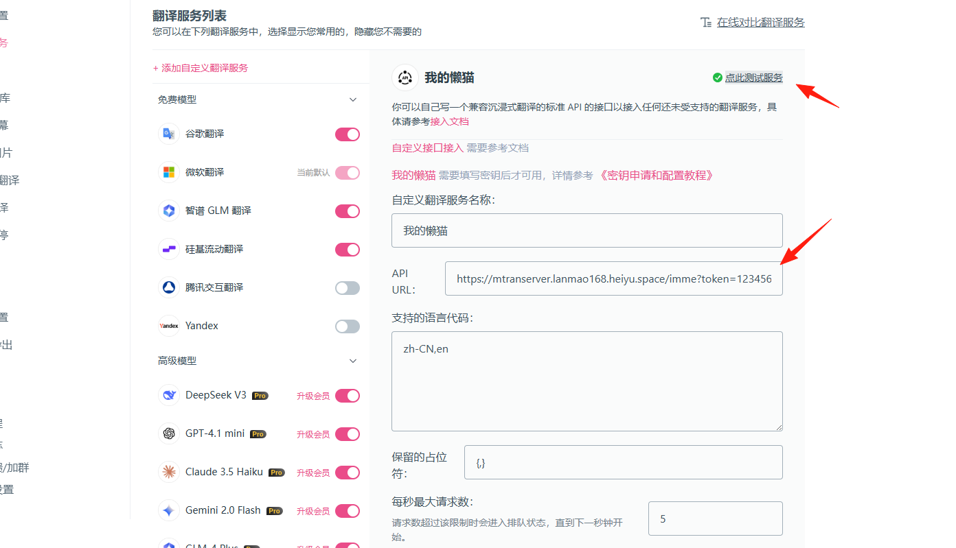
Task: Select the 免费模型 section label
Action: pyautogui.click(x=177, y=99)
